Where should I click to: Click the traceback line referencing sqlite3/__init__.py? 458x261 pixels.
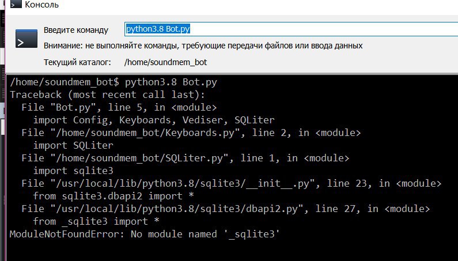tap(232, 184)
